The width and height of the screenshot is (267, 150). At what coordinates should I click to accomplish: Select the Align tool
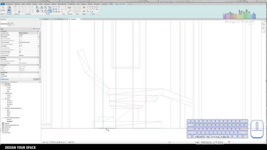tap(38, 7)
